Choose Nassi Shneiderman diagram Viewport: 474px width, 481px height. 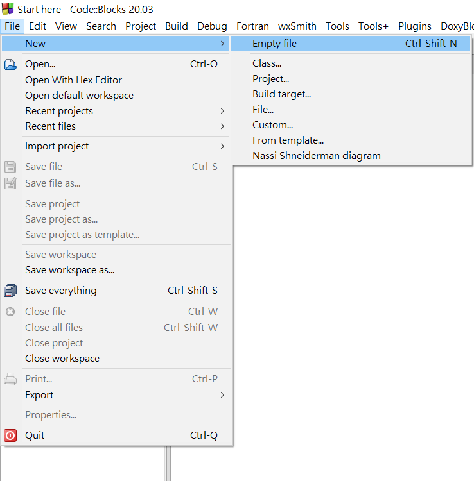point(350,156)
